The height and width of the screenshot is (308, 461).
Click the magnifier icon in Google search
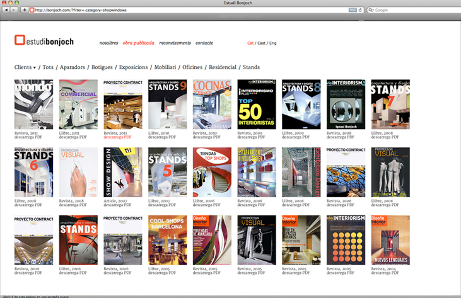tap(371, 10)
